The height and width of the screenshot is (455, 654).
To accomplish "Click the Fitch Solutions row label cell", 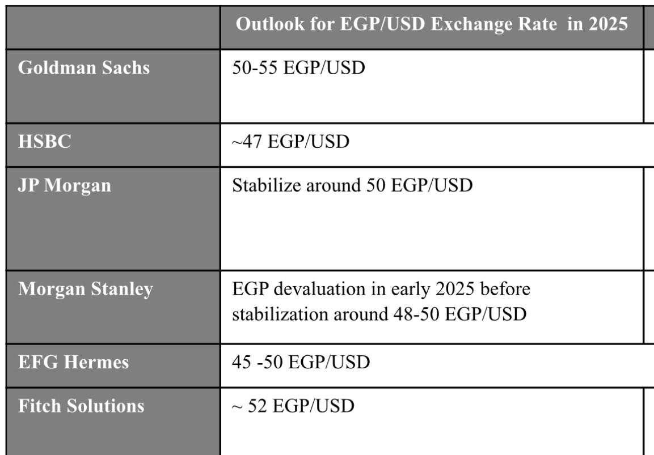I will 81,406.
